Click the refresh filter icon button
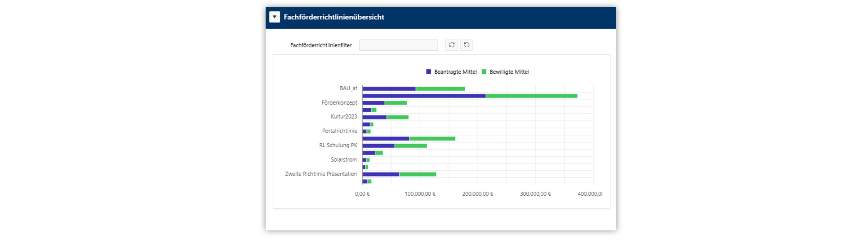The height and width of the screenshot is (247, 863). click(451, 45)
